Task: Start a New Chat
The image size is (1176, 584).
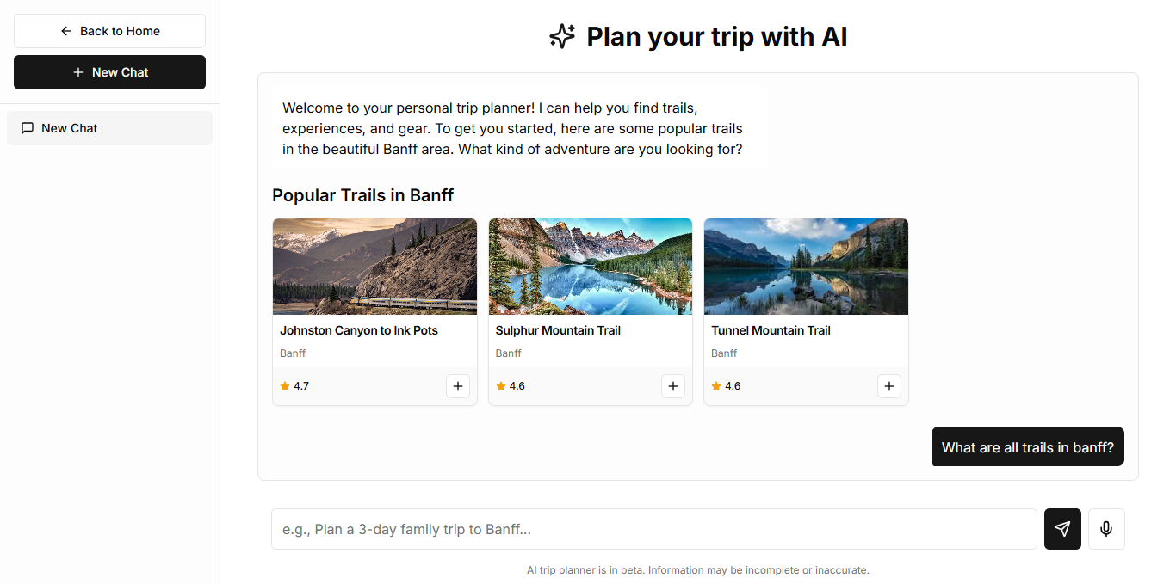Action: point(109,72)
